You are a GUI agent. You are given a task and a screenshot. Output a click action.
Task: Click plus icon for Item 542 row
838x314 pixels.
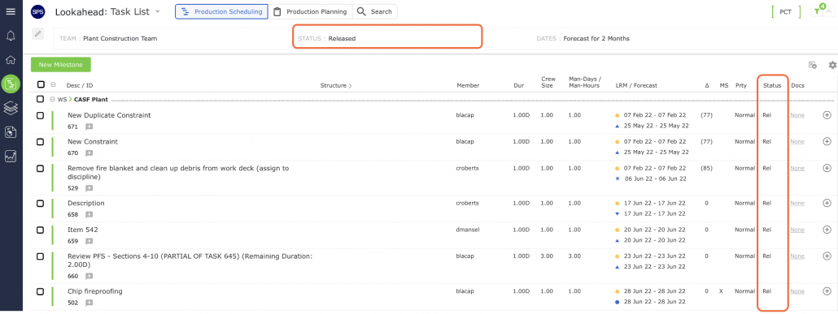tap(827, 230)
